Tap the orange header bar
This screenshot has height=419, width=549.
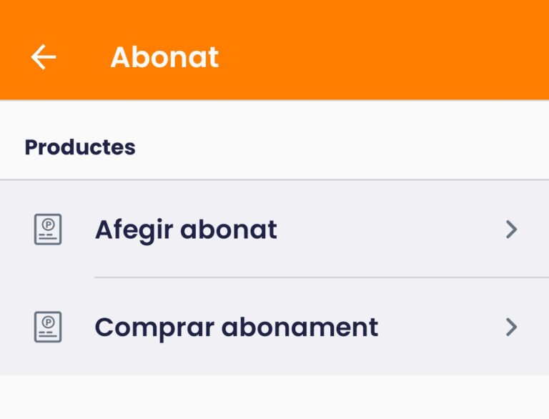point(350,50)
